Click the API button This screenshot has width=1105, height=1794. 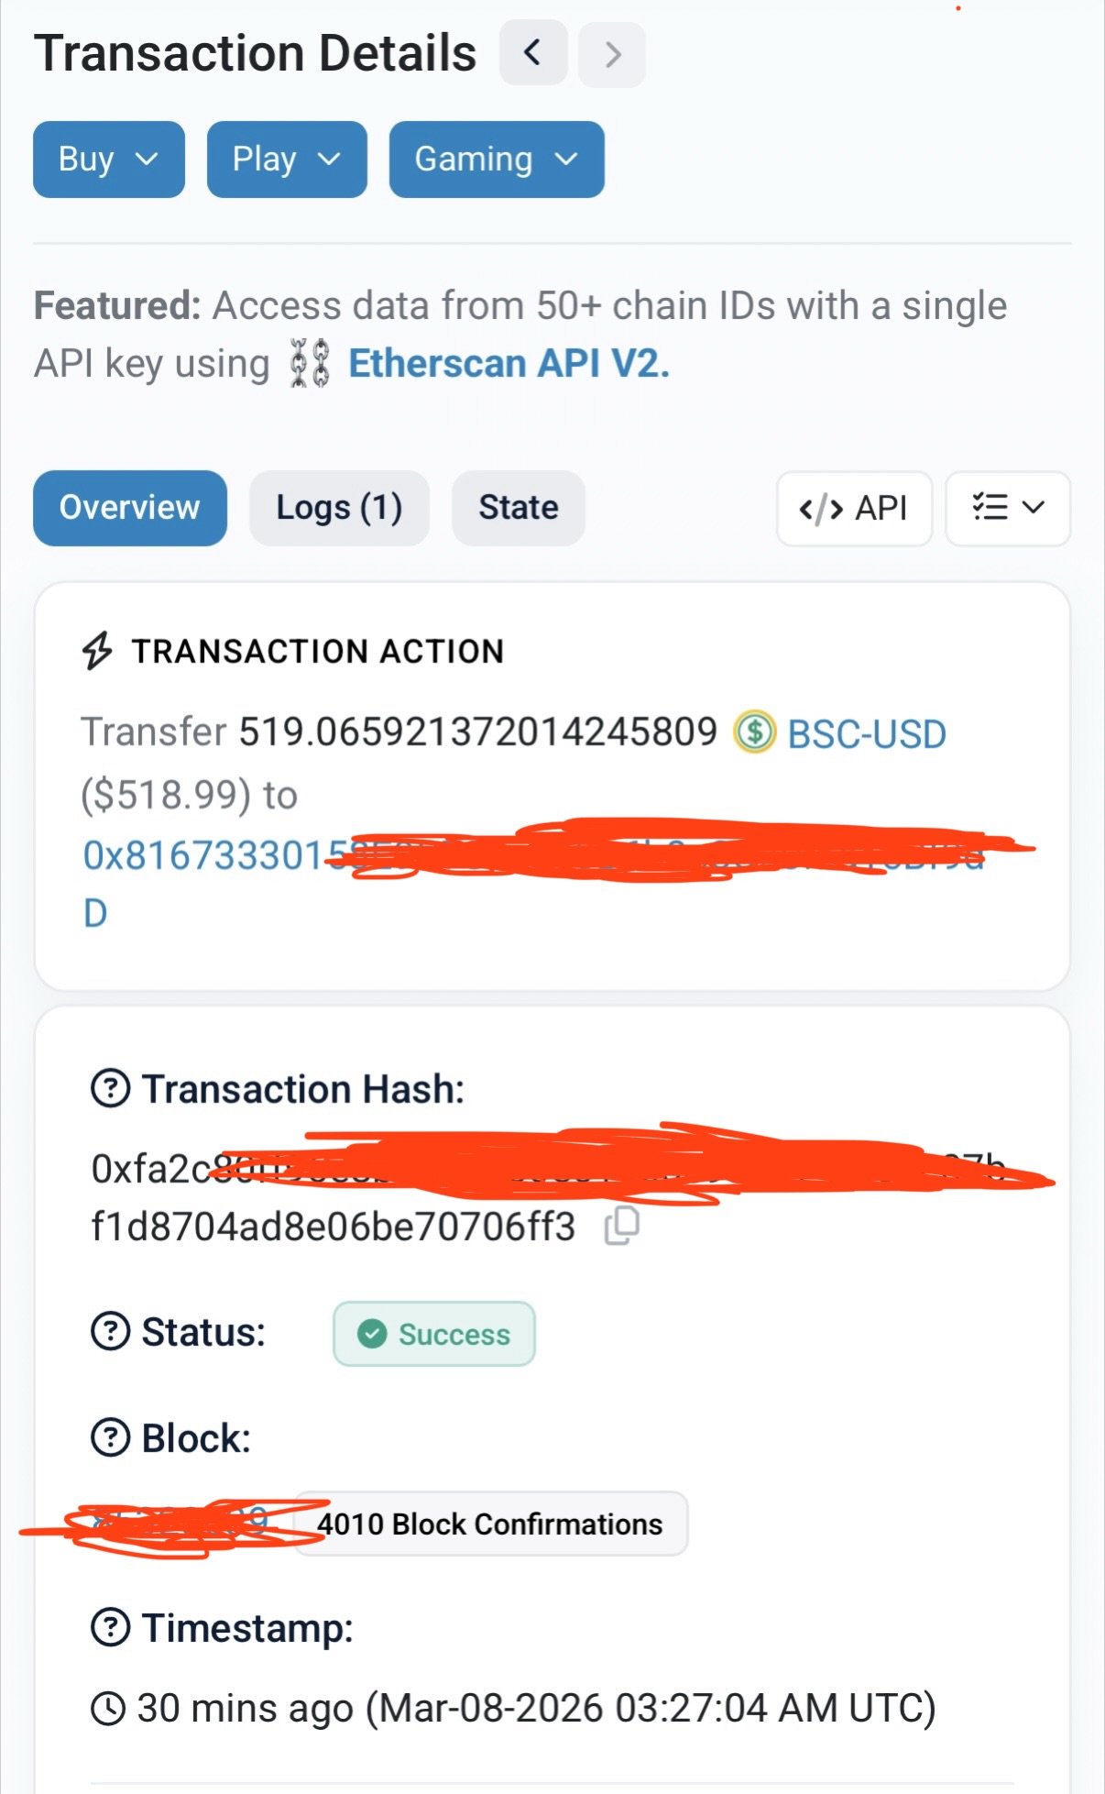pos(854,508)
